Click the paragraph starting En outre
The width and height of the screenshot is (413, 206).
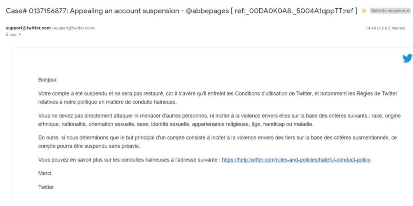217,142
